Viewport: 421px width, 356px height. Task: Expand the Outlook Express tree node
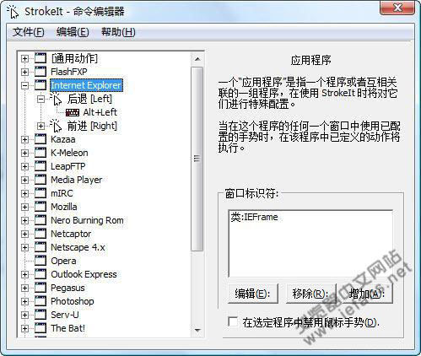pos(24,274)
